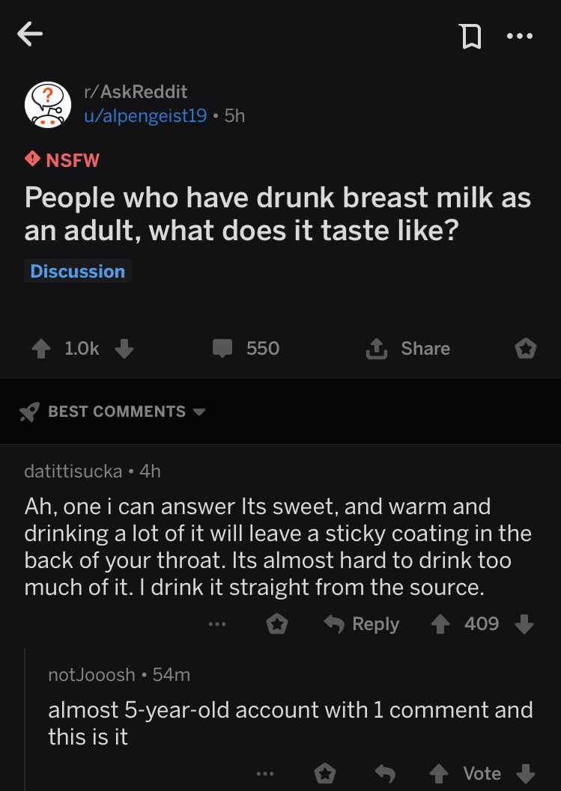
Task: Award datittisucka's comment
Action: point(278,624)
